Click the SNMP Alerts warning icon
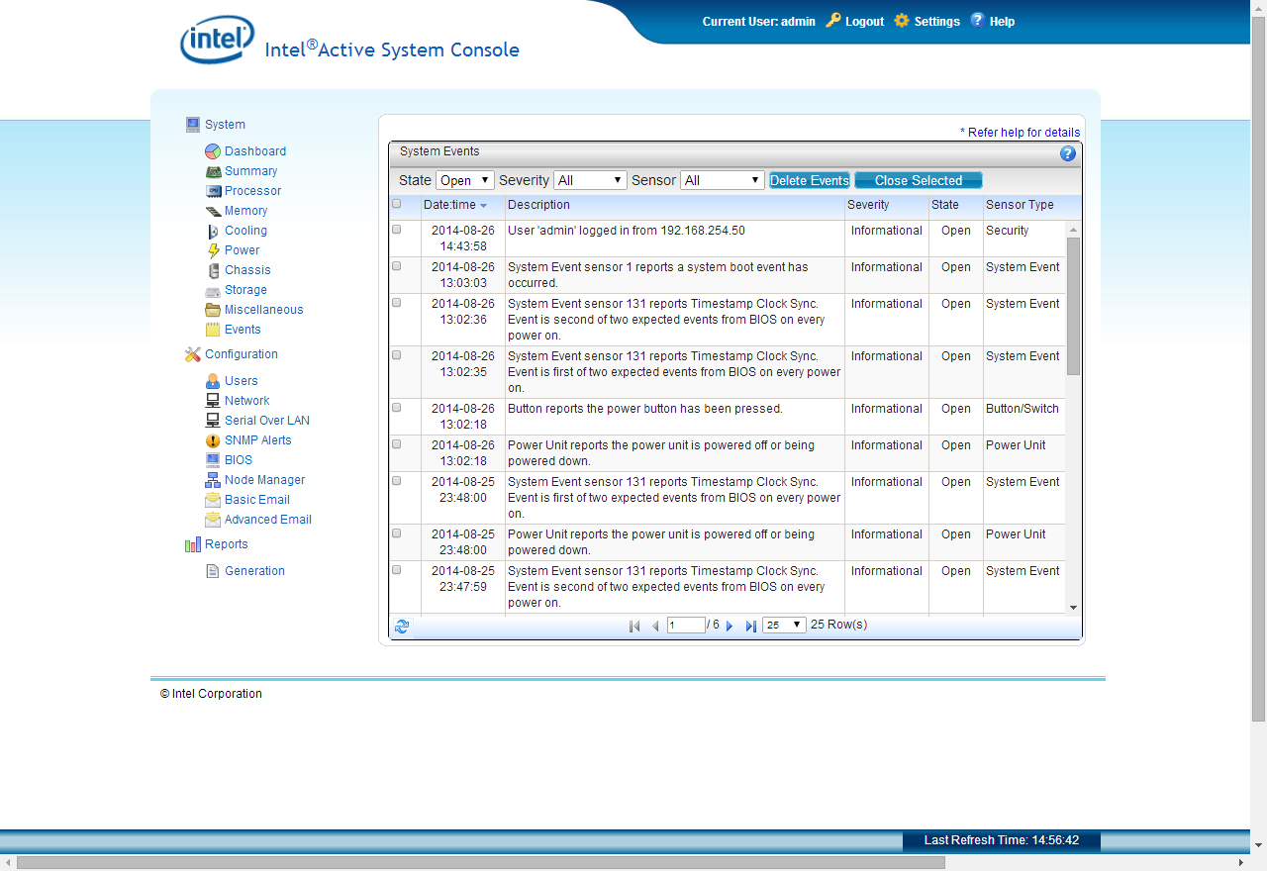Image resolution: width=1267 pixels, height=871 pixels. [213, 440]
